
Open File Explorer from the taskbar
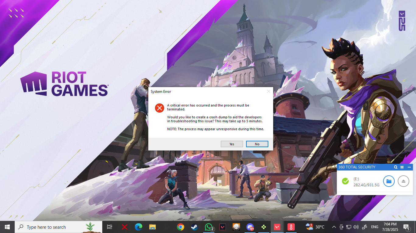pyautogui.click(x=153, y=227)
